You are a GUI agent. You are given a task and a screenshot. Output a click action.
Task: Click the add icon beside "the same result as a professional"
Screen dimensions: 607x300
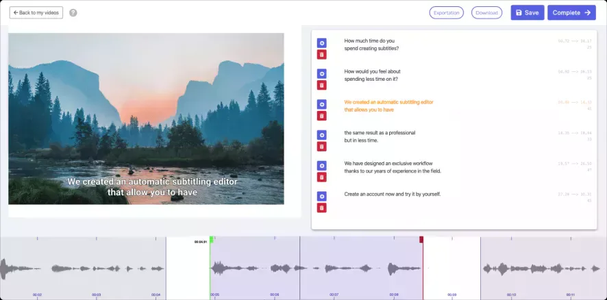point(322,135)
